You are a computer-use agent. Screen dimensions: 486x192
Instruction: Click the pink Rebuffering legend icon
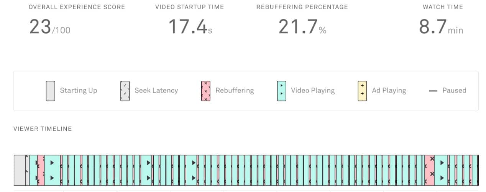(x=206, y=91)
